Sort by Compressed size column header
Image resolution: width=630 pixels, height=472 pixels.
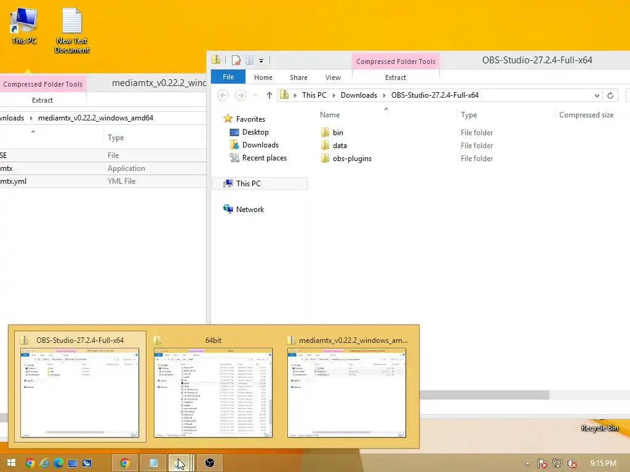[x=586, y=115]
